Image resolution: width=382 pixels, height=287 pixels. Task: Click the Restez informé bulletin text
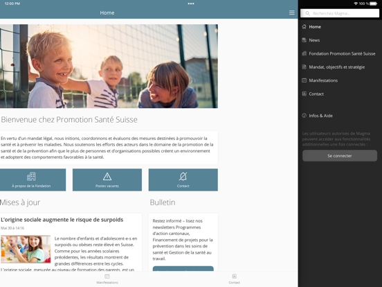tap(183, 240)
